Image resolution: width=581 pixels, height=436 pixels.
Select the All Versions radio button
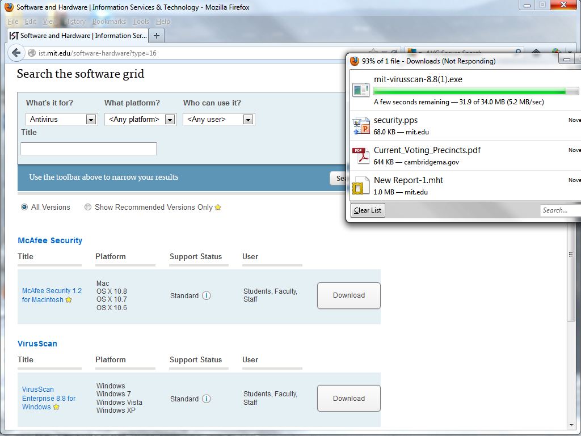[24, 208]
